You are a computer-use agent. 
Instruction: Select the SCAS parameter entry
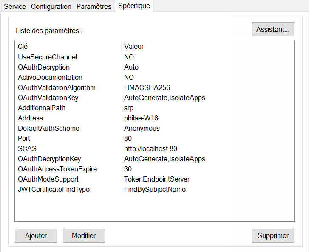(27, 148)
